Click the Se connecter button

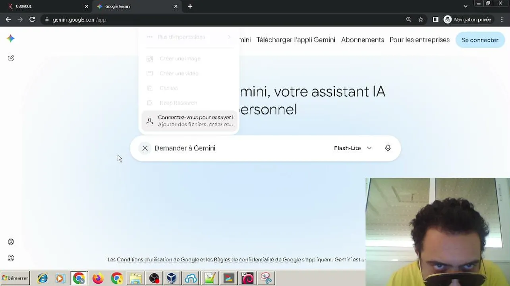pyautogui.click(x=480, y=40)
